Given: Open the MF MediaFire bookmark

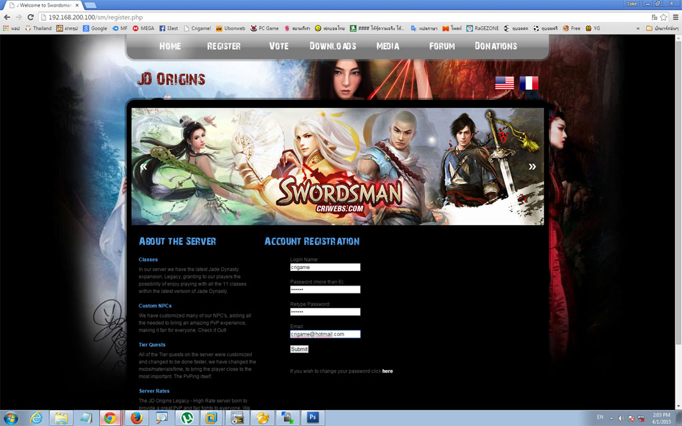Looking at the screenshot, I should (120, 28).
